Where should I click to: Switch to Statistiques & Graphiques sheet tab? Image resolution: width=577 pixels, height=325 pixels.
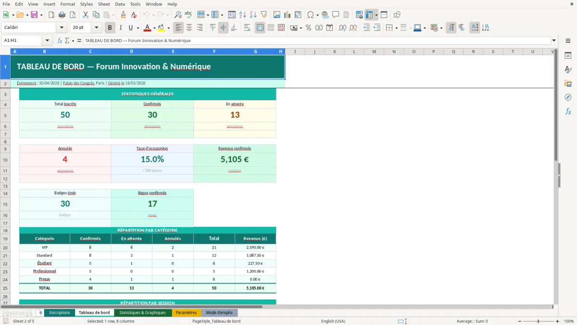click(x=143, y=313)
